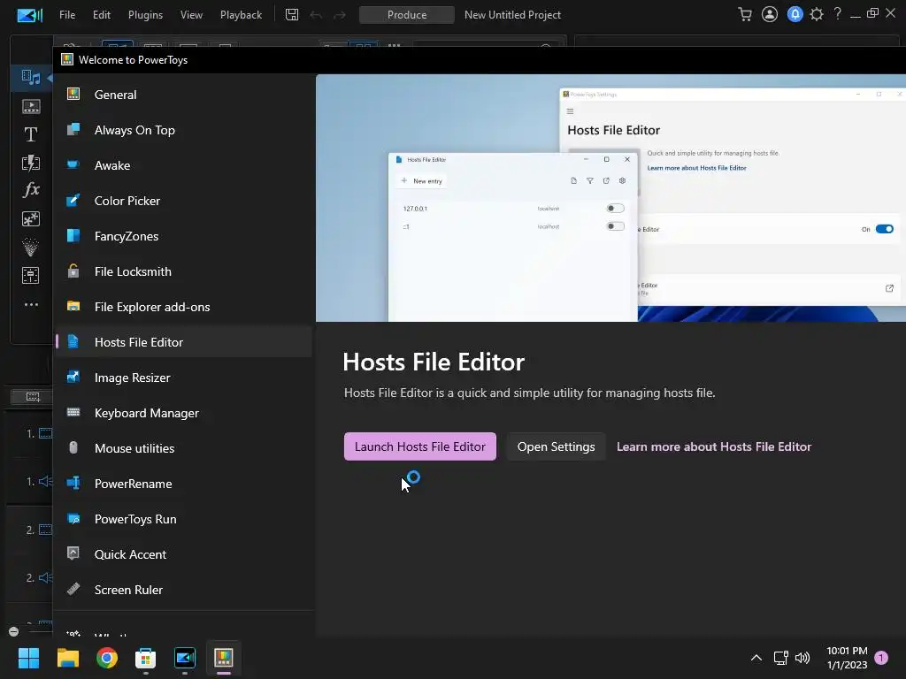Open the Plugins menu
The image size is (906, 679).
[x=145, y=15]
